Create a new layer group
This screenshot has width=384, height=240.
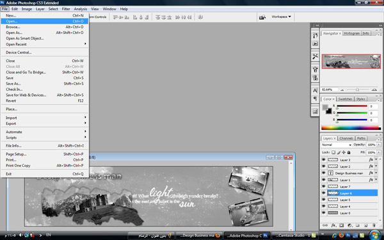(x=358, y=225)
